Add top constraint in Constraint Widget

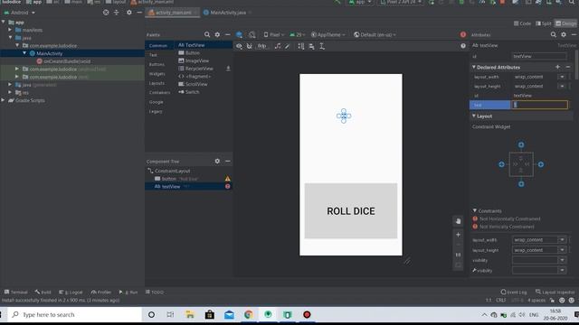521,144
